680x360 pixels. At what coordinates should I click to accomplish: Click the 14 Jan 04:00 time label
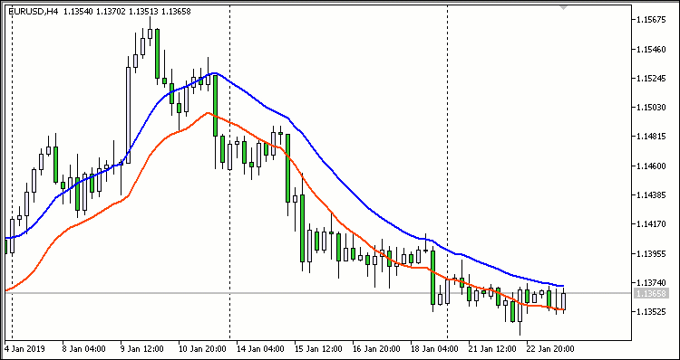point(260,349)
